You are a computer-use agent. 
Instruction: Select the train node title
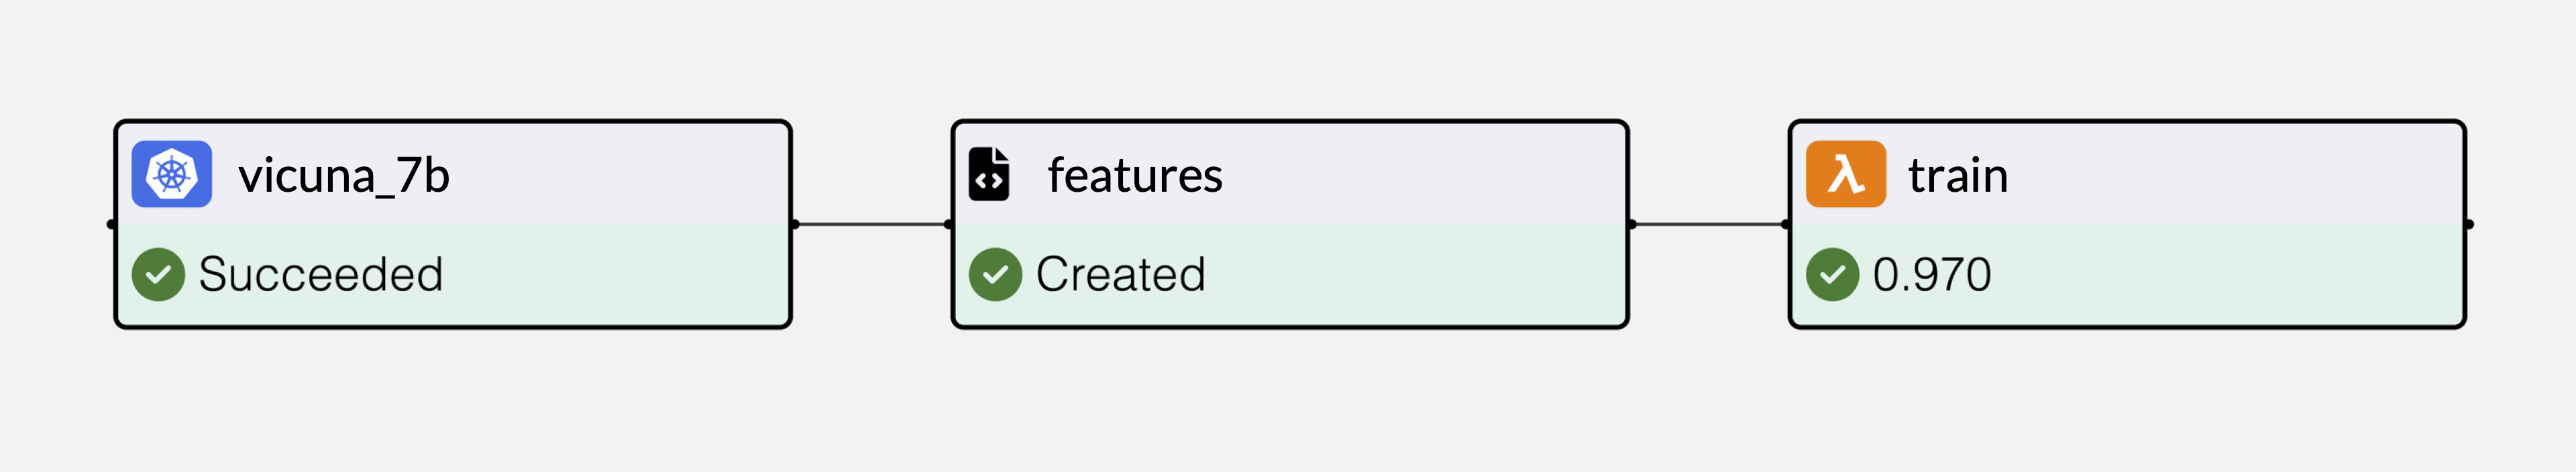coord(1958,175)
